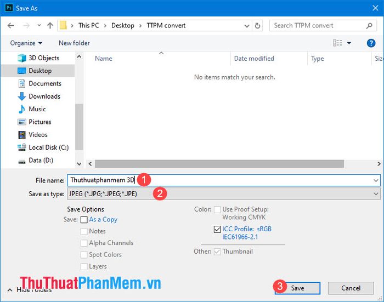Open Music folder in sidebar
Image resolution: width=384 pixels, height=302 pixels.
(32, 109)
